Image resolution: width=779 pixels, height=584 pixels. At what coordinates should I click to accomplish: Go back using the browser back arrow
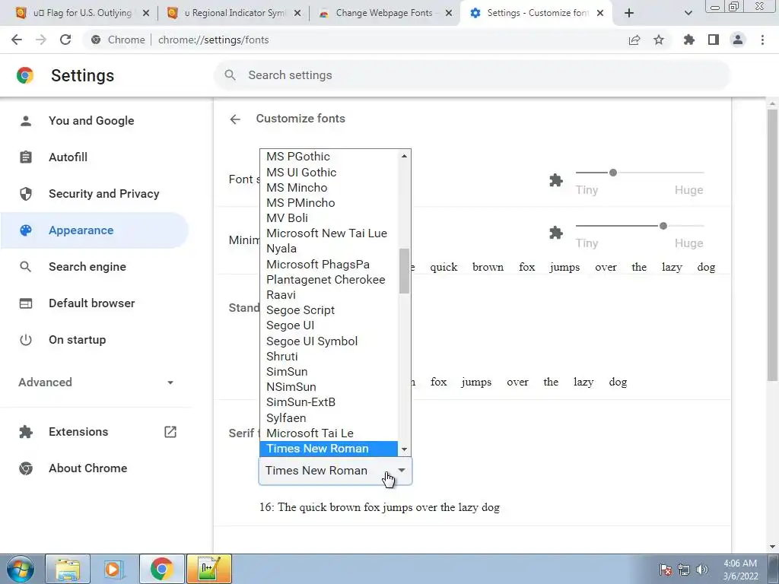tap(17, 40)
